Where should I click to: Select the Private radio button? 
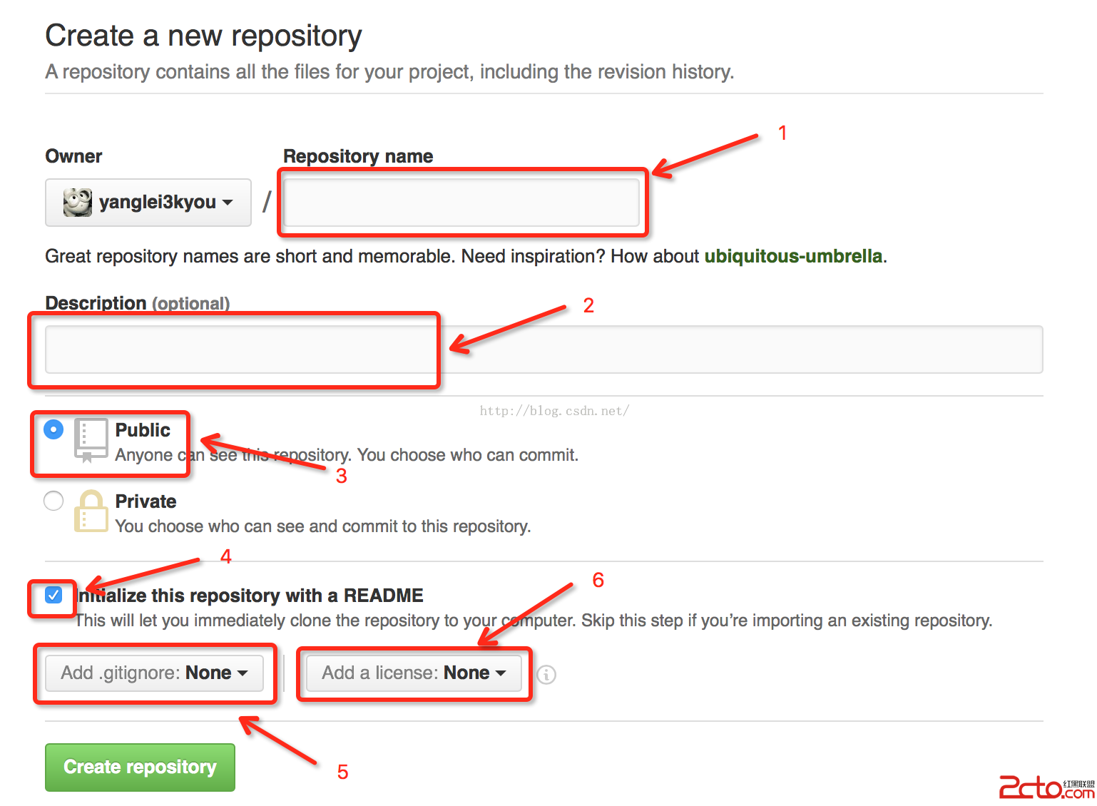53,501
